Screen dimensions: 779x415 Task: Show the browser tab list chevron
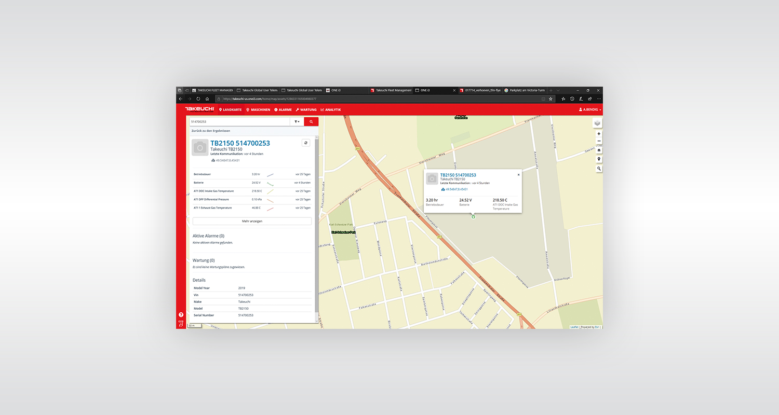click(x=558, y=90)
